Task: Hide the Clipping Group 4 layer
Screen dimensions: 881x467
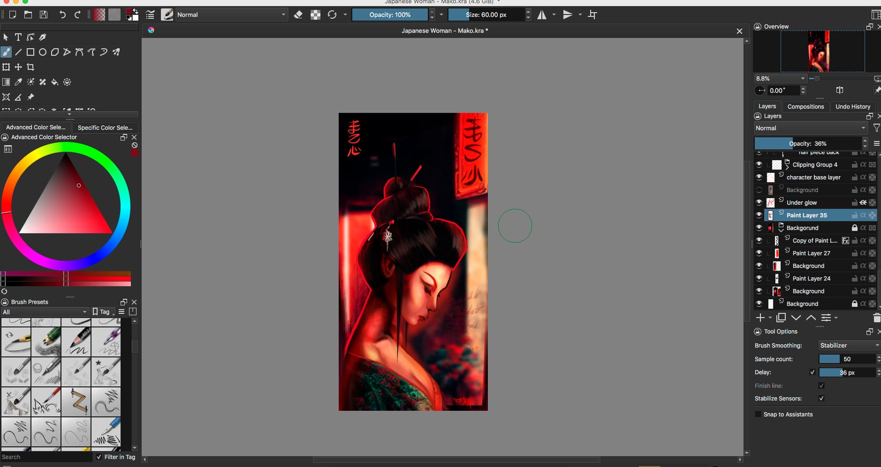Action: coord(759,164)
